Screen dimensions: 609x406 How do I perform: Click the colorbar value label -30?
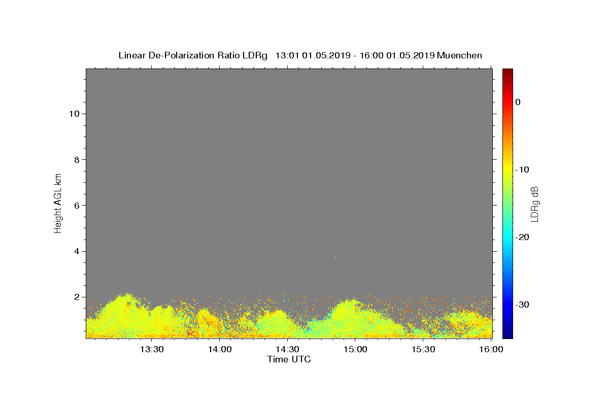click(523, 304)
